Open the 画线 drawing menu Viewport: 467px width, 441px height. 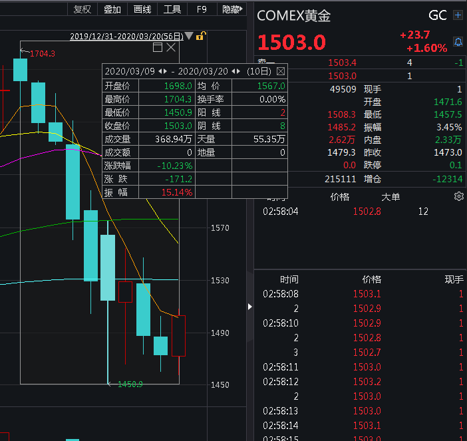(142, 9)
